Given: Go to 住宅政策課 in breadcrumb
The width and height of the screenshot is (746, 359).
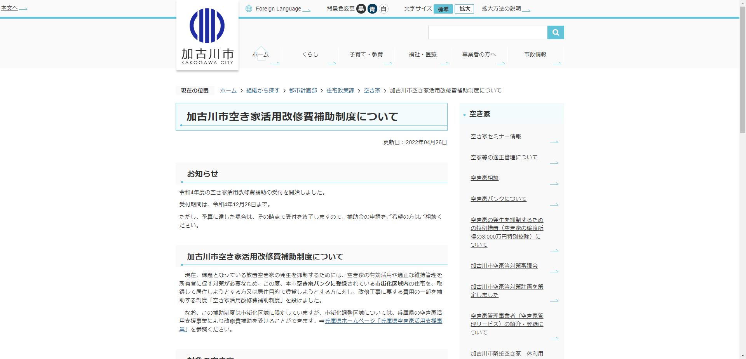Looking at the screenshot, I should click(x=340, y=91).
